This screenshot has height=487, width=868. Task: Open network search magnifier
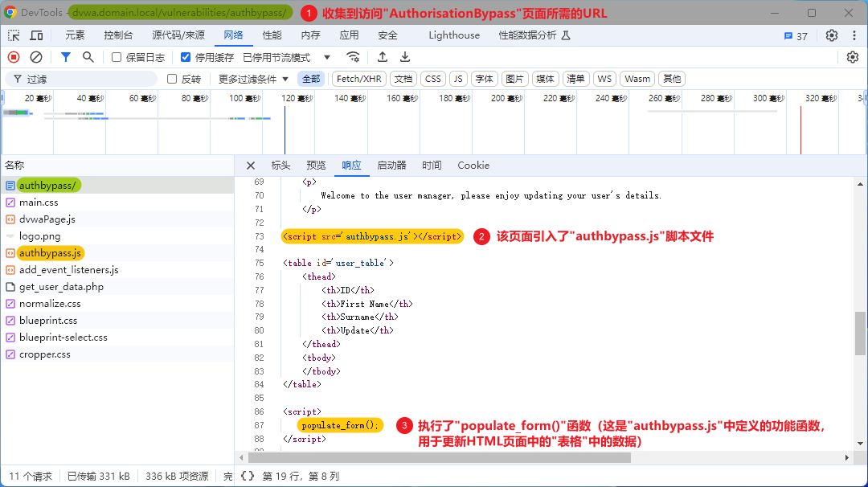(x=88, y=57)
